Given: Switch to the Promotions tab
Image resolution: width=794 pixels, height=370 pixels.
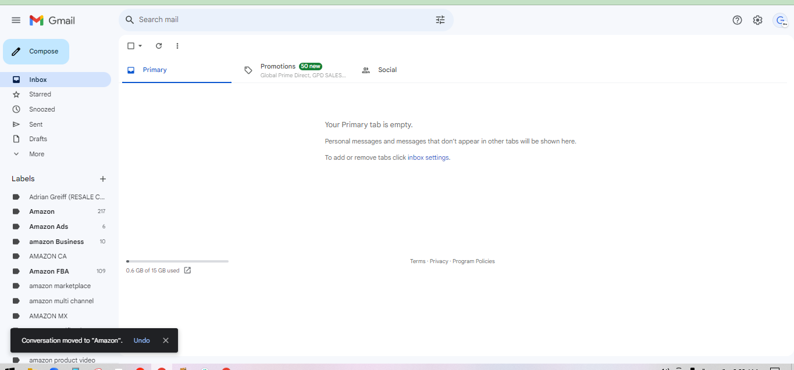Looking at the screenshot, I should tap(295, 70).
